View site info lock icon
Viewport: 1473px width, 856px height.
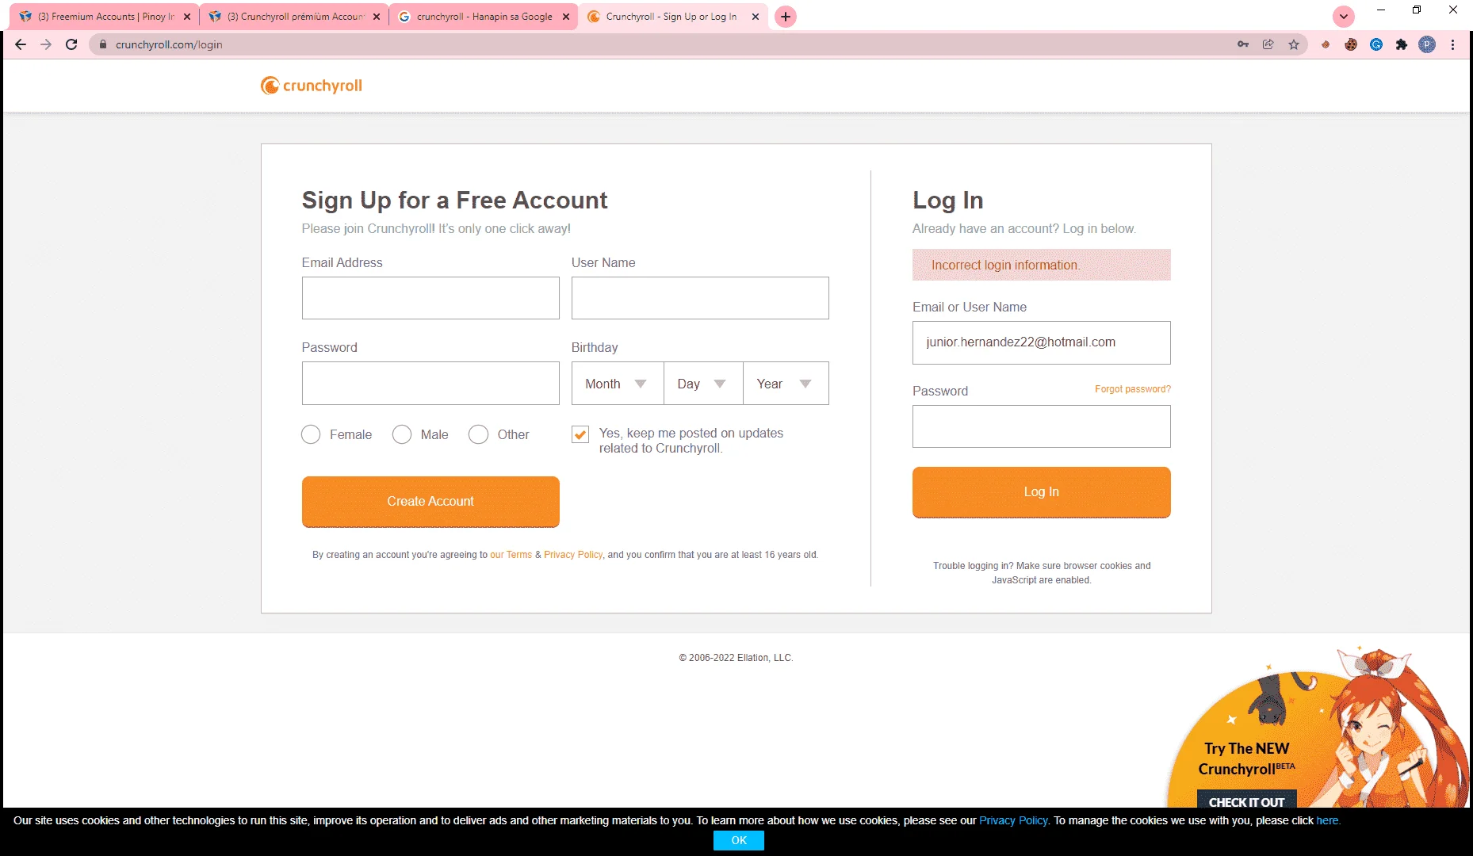pos(102,44)
